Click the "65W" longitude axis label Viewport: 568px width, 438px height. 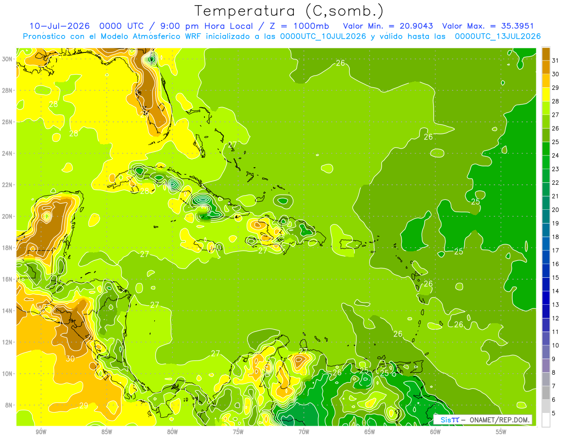pyautogui.click(x=370, y=432)
